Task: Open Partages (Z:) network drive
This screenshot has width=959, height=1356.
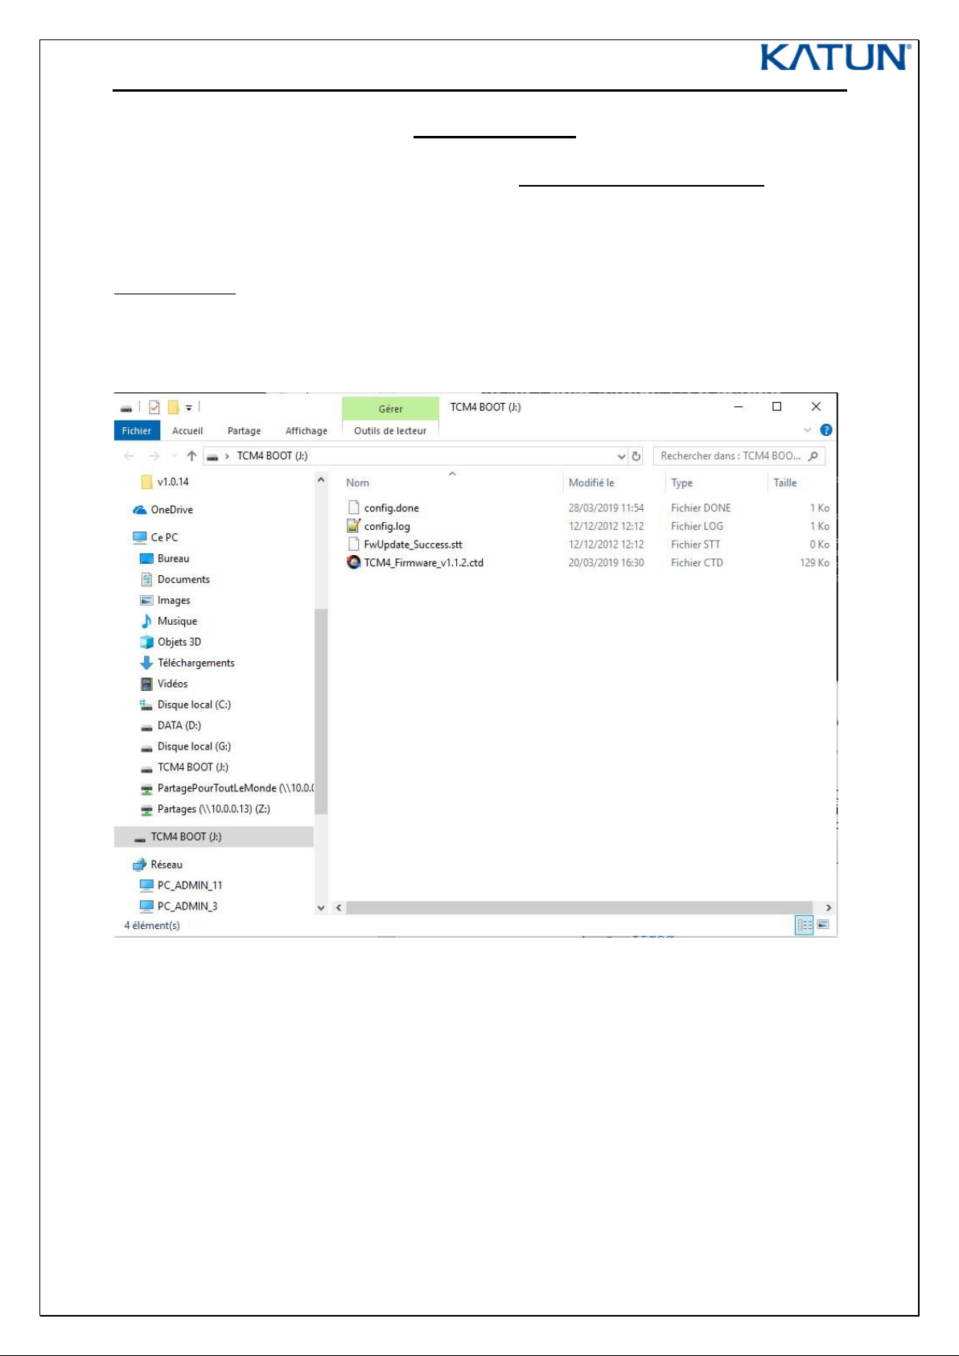Action: 213,809
